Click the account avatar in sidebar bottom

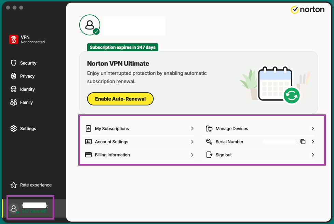click(14, 209)
